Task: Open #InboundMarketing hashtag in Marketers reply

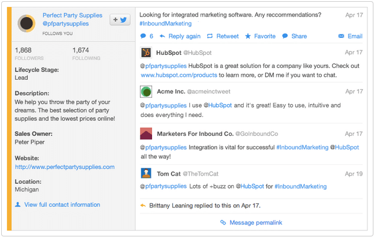Action: tap(302, 147)
